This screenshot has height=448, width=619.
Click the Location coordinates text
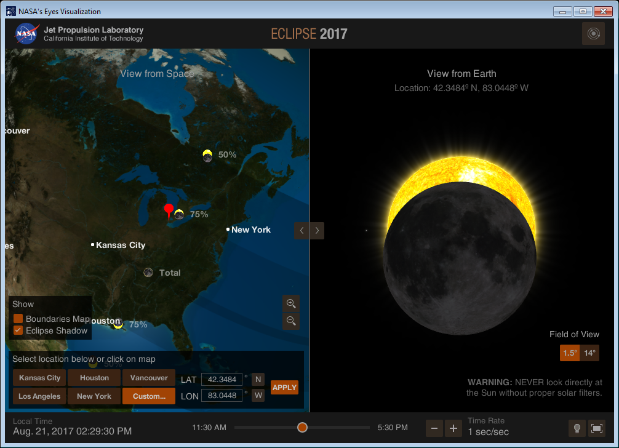[461, 88]
